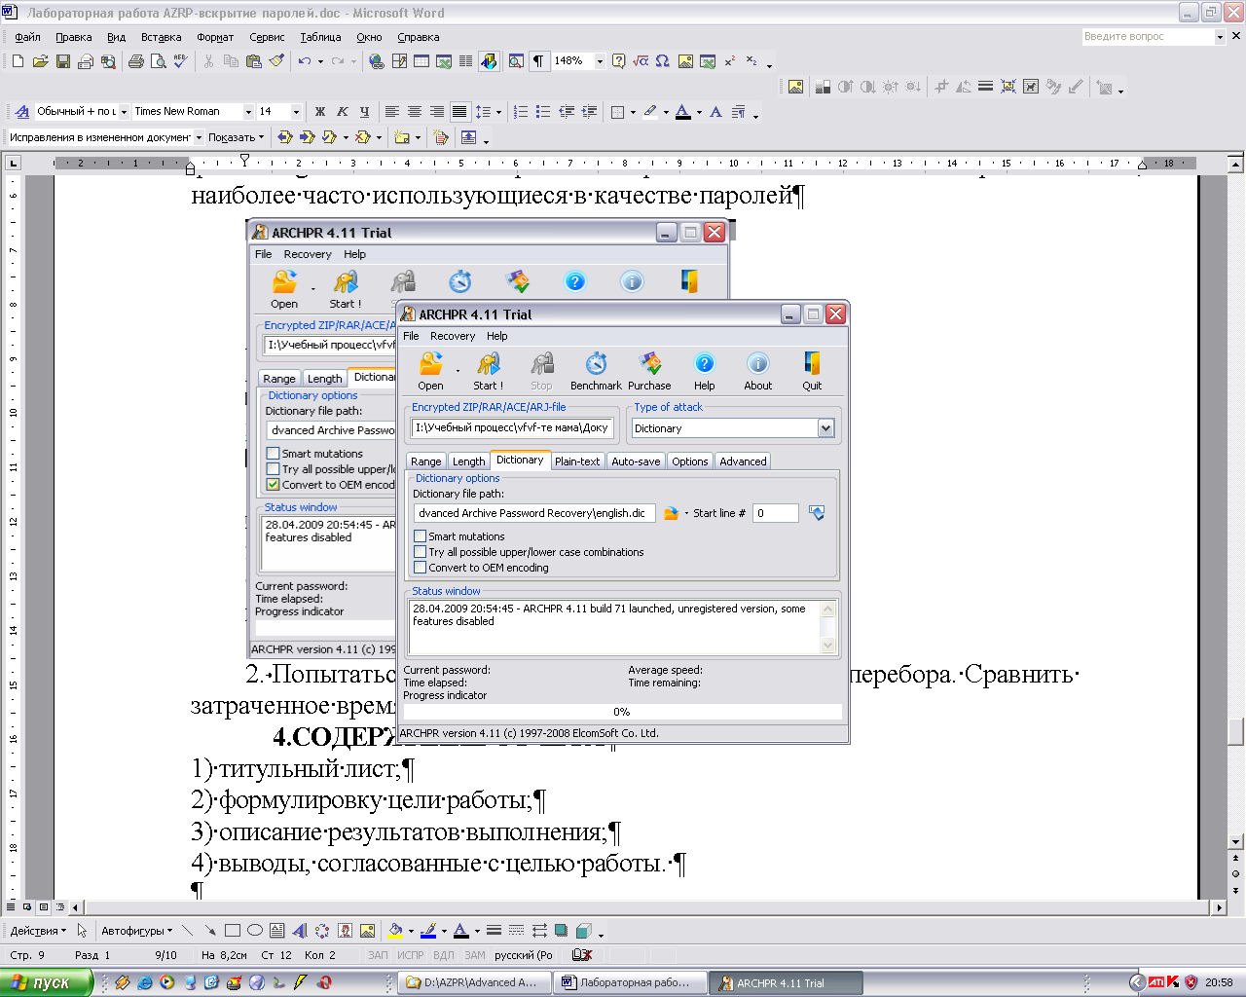Viewport: 1246px width, 997px height.
Task: Apply Underline (Ч) formatting
Action: [x=364, y=112]
